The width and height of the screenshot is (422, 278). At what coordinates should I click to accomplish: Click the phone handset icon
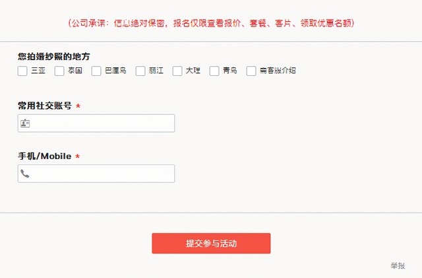tap(25, 174)
